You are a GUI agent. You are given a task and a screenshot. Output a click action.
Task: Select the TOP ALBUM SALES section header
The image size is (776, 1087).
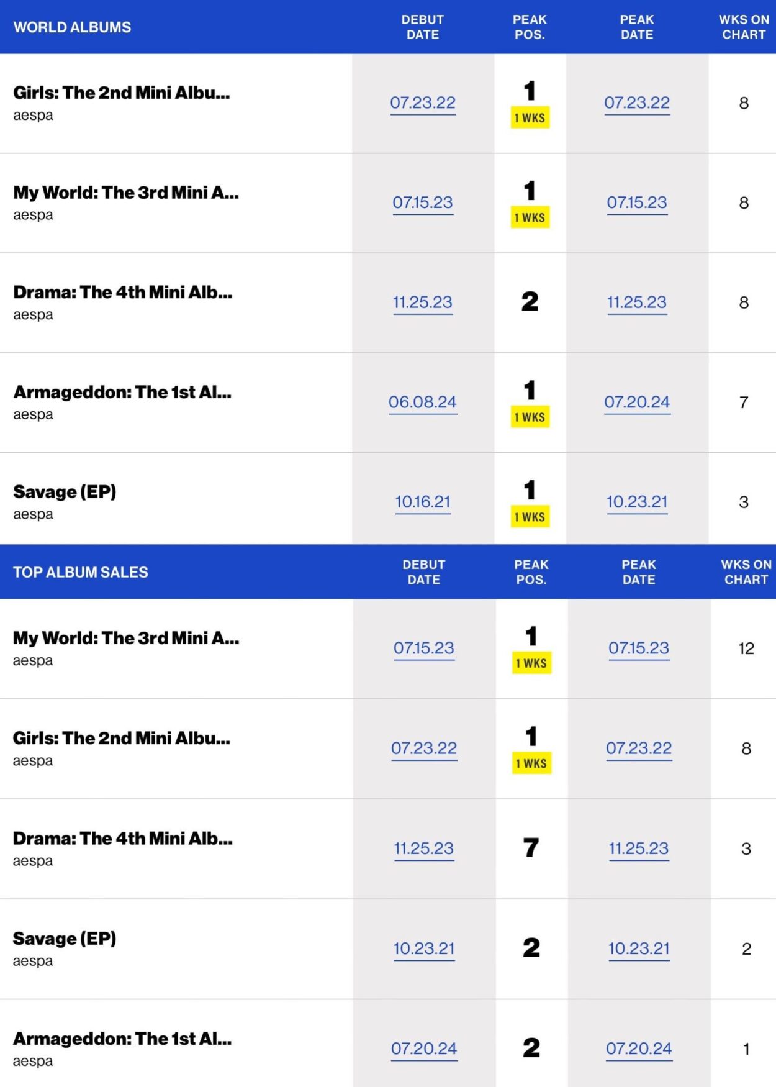(81, 572)
